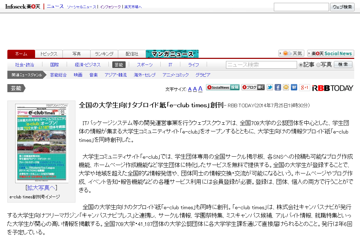Open the ホーム tab
This screenshot has width=360, height=239.
[x=21, y=54]
